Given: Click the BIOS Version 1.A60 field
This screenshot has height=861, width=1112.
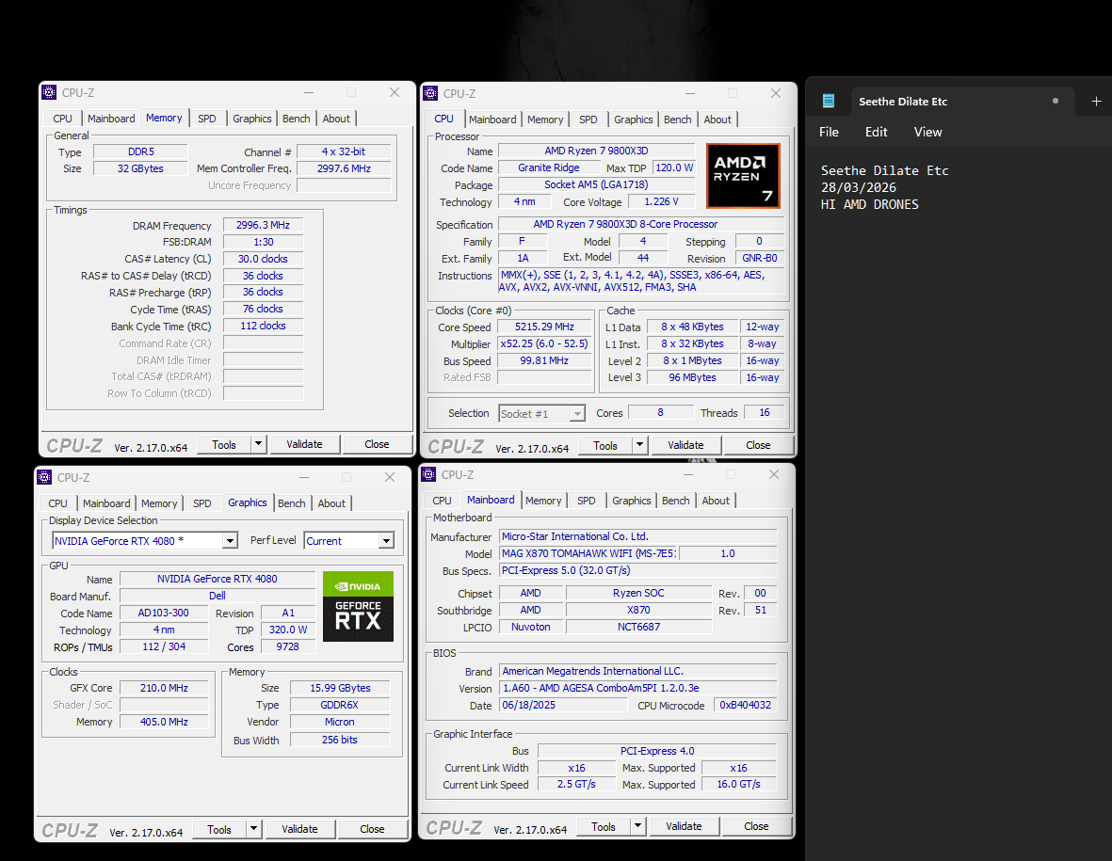Looking at the screenshot, I should (638, 688).
